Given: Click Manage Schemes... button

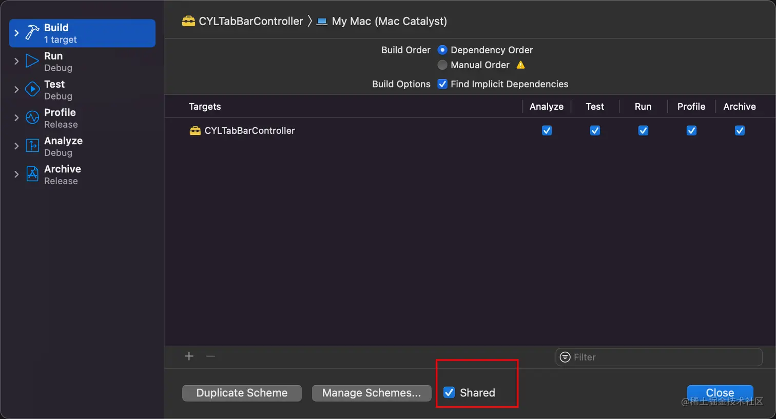Looking at the screenshot, I should coord(372,393).
